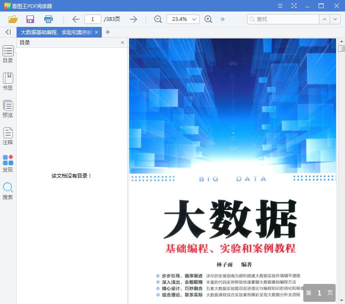Show more toolbar tools via double chevron
Screen dimensions: 345x304
[223, 19]
